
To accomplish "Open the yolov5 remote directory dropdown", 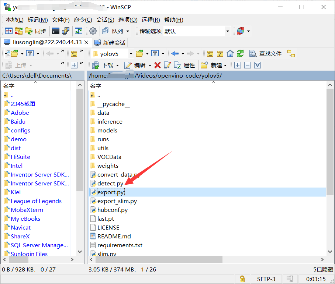I will pyautogui.click(x=131, y=54).
